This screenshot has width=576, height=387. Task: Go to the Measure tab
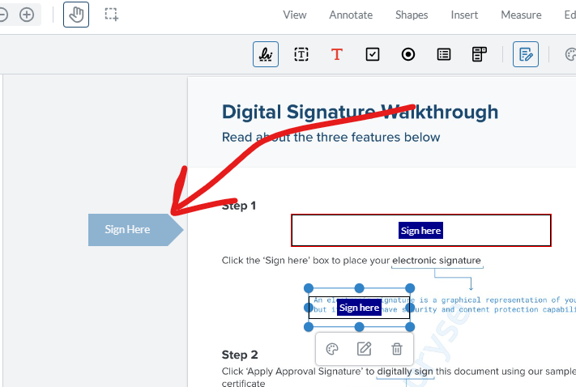coord(521,15)
